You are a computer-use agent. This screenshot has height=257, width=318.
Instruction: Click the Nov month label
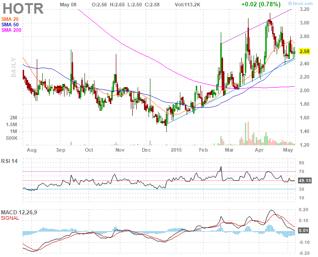coord(120,150)
